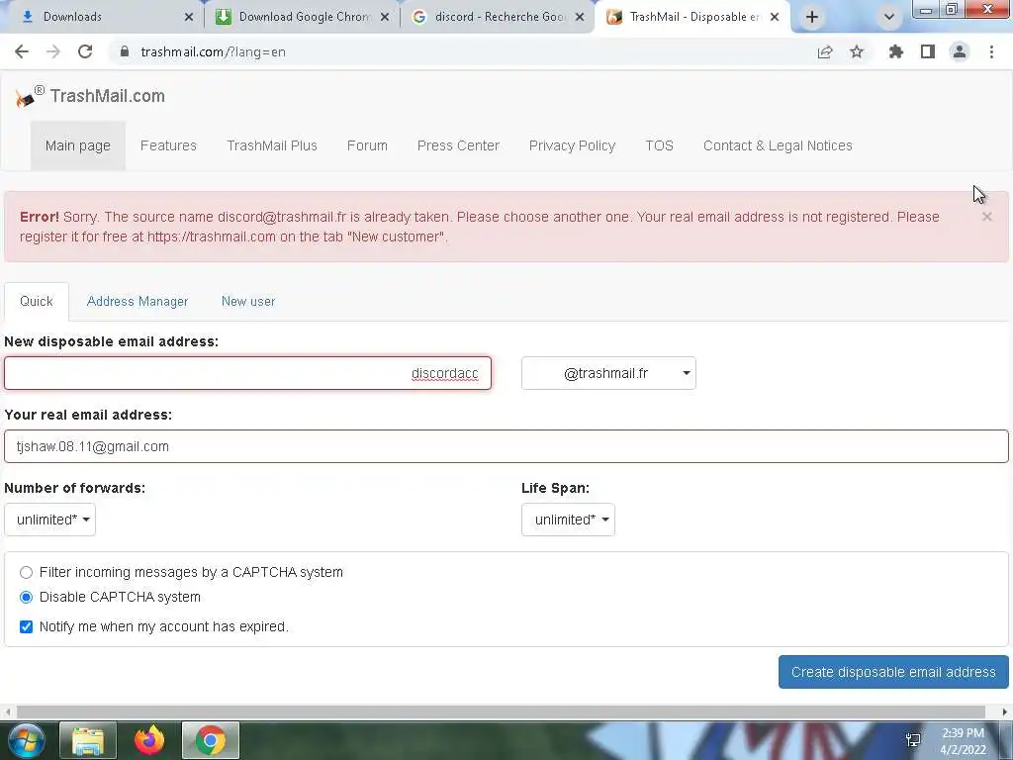Open the TOS page
Screen dimensions: 1013x760
click(659, 145)
